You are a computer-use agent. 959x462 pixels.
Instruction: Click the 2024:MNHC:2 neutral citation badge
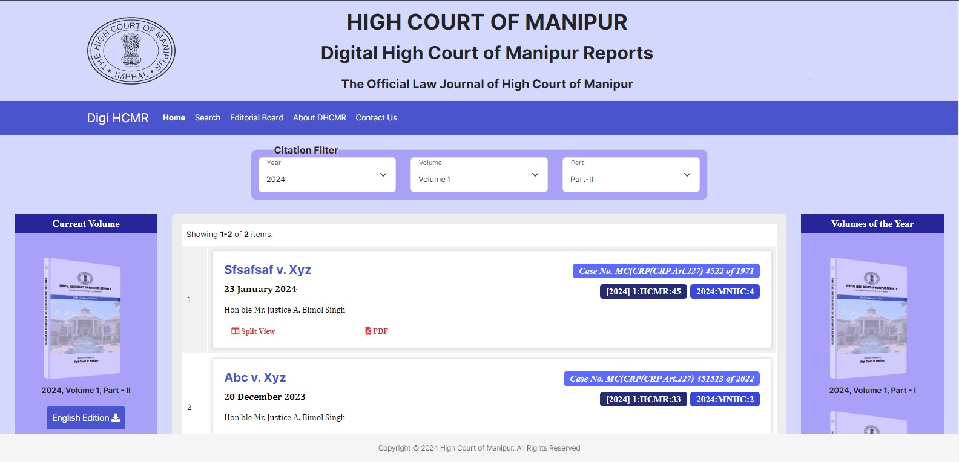tap(725, 399)
